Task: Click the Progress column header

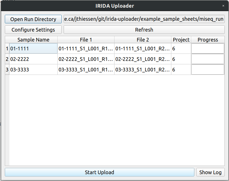Action: 208,40
